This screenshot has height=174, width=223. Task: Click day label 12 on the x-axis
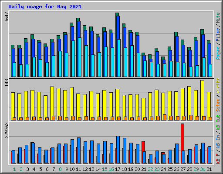85,169
